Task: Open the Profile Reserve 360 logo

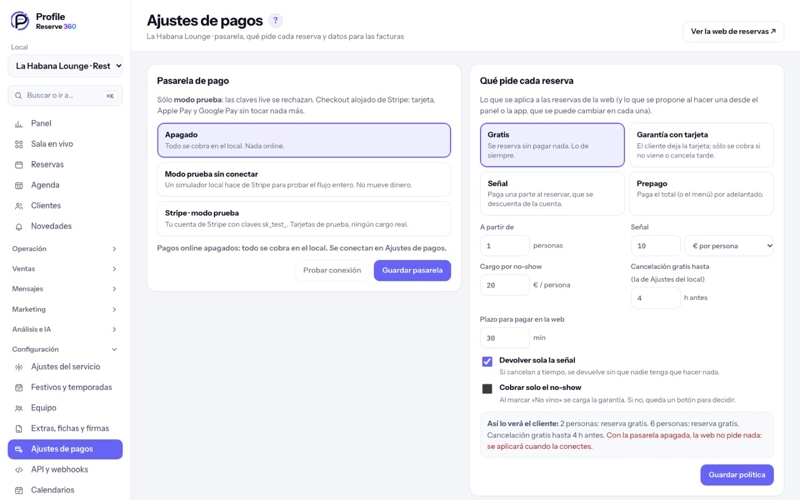Action: coord(44,21)
